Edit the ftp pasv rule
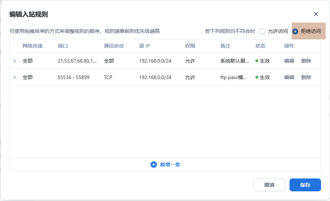The image size is (330, 201). coord(289,77)
